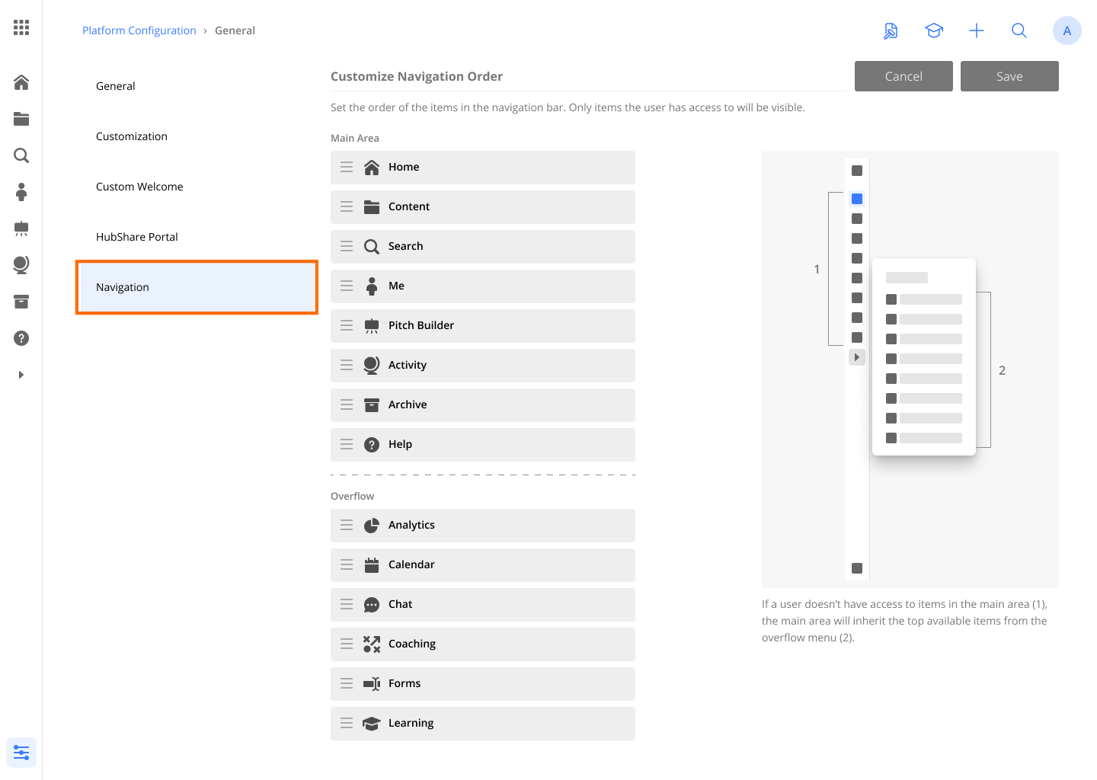1097x780 pixels.
Task: Open the Activity globe sidebar icon
Action: pos(21,265)
